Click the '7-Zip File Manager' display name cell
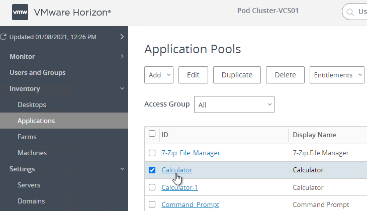367x211 pixels. pos(321,153)
